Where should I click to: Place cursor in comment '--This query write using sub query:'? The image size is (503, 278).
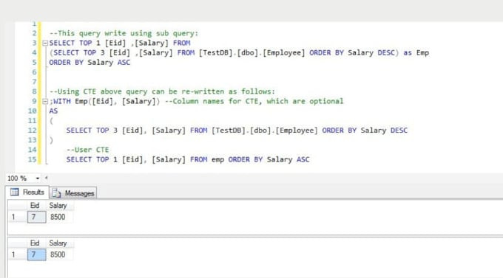[124, 33]
